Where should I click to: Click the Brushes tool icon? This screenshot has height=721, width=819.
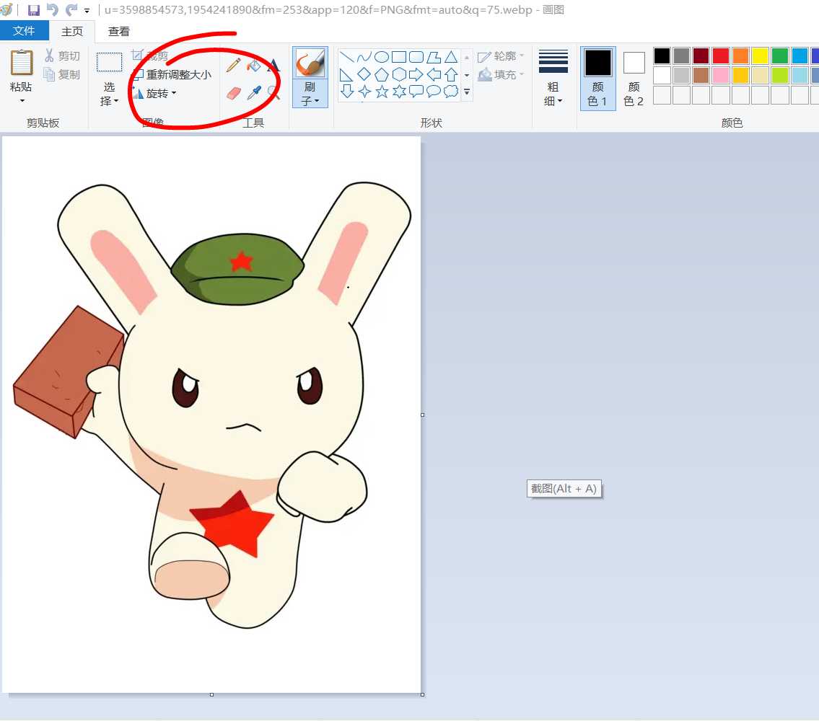pos(310,63)
